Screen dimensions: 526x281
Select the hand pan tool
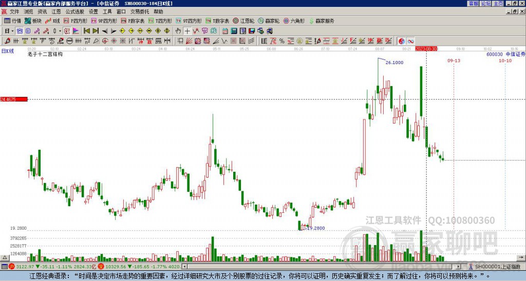178,31
